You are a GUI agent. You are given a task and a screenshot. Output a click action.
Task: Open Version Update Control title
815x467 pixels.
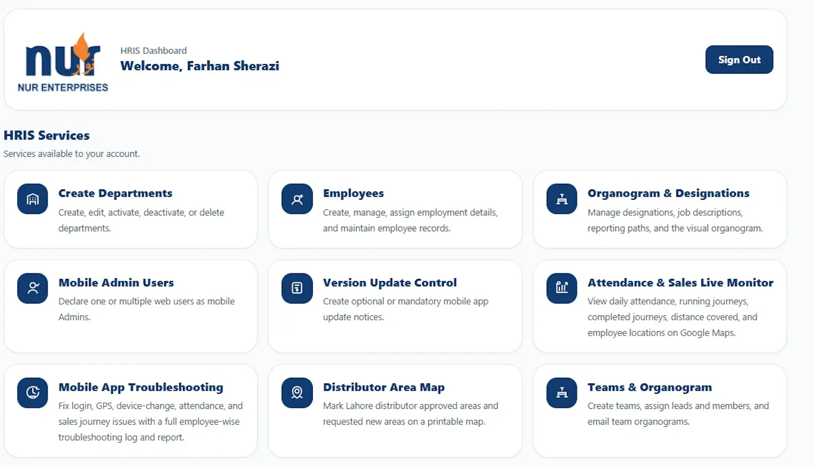point(390,282)
